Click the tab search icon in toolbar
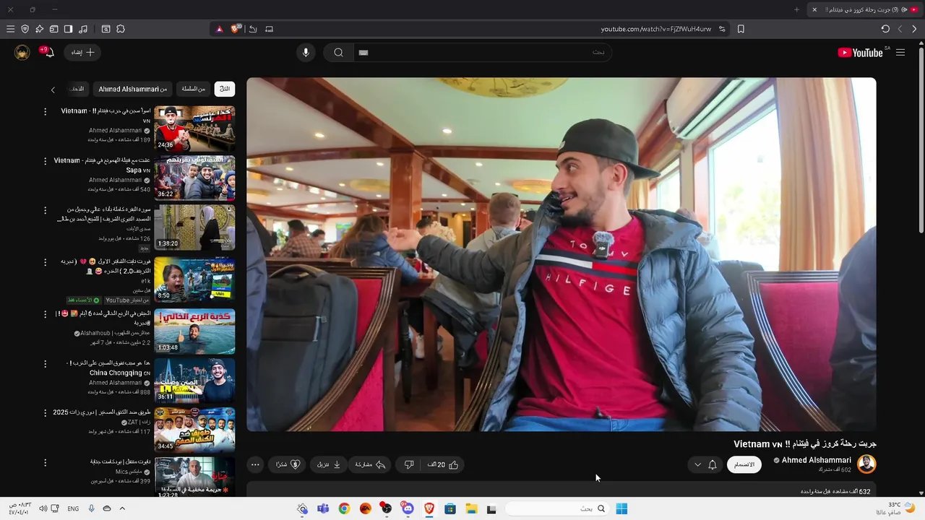Screen dimensions: 925x520 pos(106,29)
